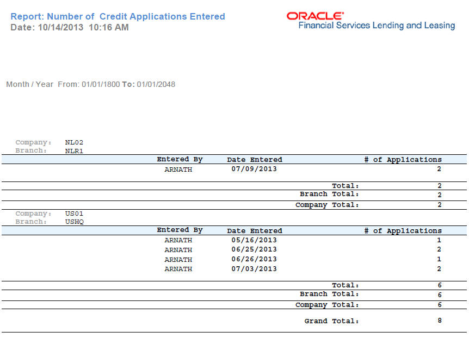Viewport: 469px width, 345px height.
Task: Click 'Date Entered' header in NLR1 table
Action: (255, 160)
